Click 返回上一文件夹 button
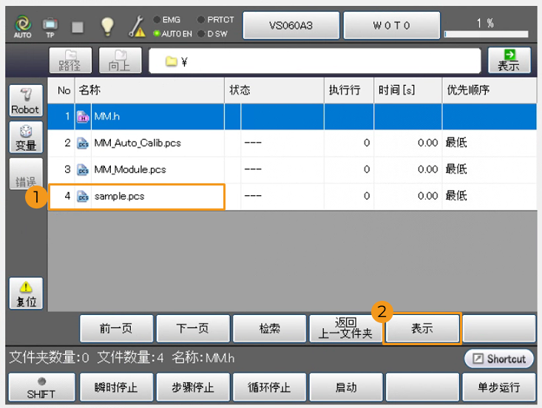Image resolution: width=542 pixels, height=408 pixels. pyautogui.click(x=346, y=328)
